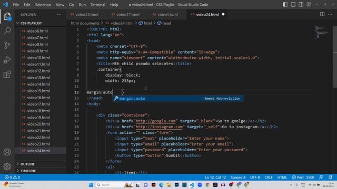Toggle bottom panel layout icon
The height and width of the screenshot is (189, 337).
(x=293, y=5)
